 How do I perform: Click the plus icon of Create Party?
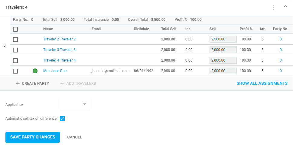pos(18,83)
